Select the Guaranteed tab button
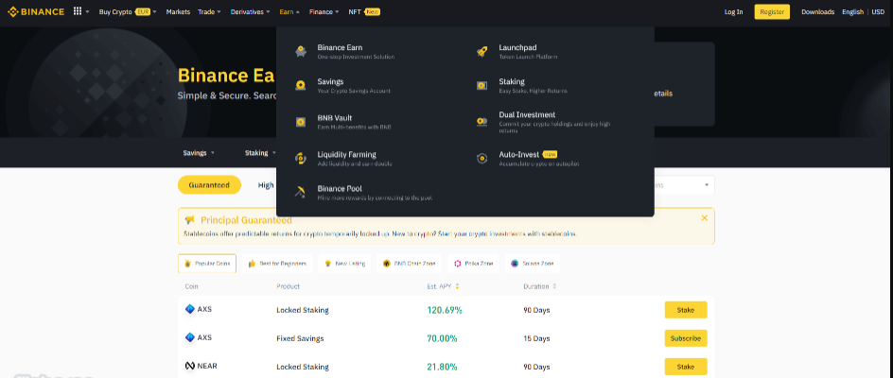The image size is (893, 378). (209, 185)
